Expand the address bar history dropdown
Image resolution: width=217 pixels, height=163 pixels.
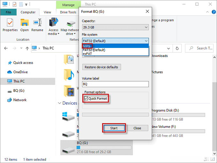[x=168, y=48]
